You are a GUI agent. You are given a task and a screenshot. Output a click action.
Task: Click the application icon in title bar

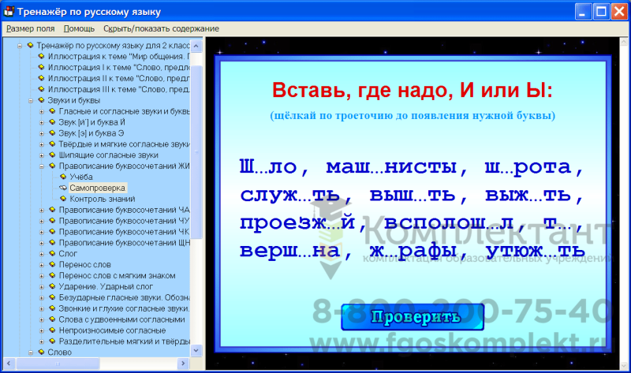(9, 12)
